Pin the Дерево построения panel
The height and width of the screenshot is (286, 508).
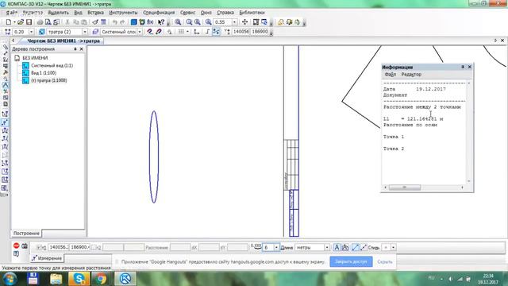coord(75,49)
